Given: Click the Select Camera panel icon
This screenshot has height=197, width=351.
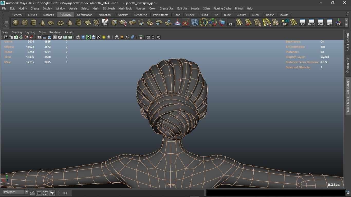Looking at the screenshot, I should pyautogui.click(x=5, y=37).
